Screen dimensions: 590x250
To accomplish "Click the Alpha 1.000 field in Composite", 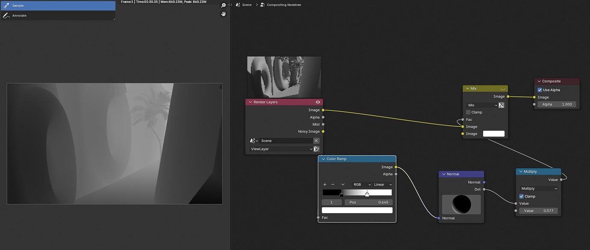I will click(x=557, y=105).
